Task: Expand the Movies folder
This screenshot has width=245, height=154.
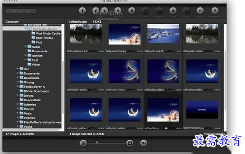Action: click(x=18, y=109)
